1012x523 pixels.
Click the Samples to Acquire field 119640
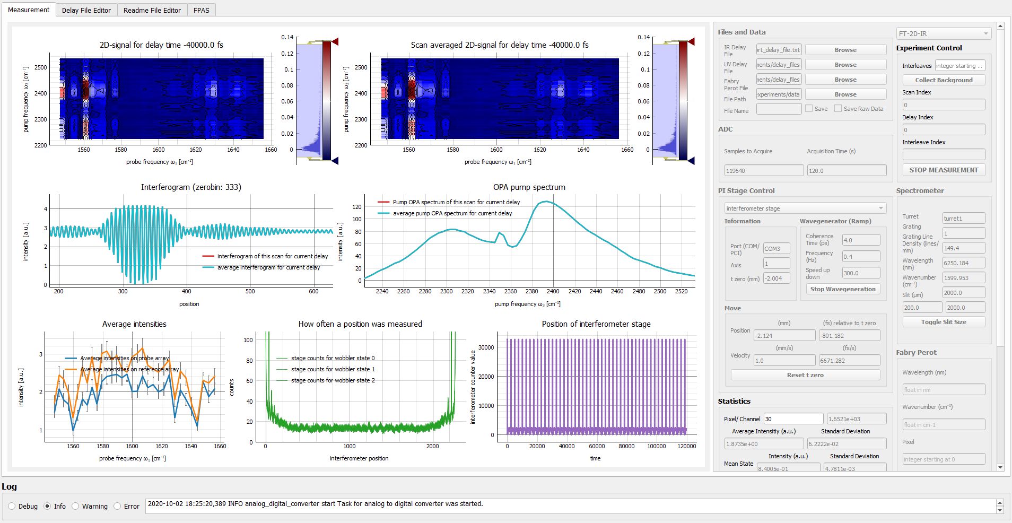(764, 170)
